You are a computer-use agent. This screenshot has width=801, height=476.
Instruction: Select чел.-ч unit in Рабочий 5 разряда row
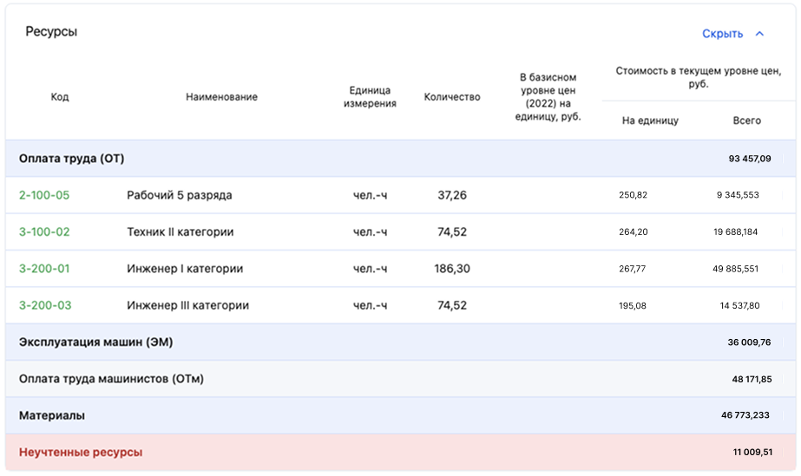coord(370,195)
